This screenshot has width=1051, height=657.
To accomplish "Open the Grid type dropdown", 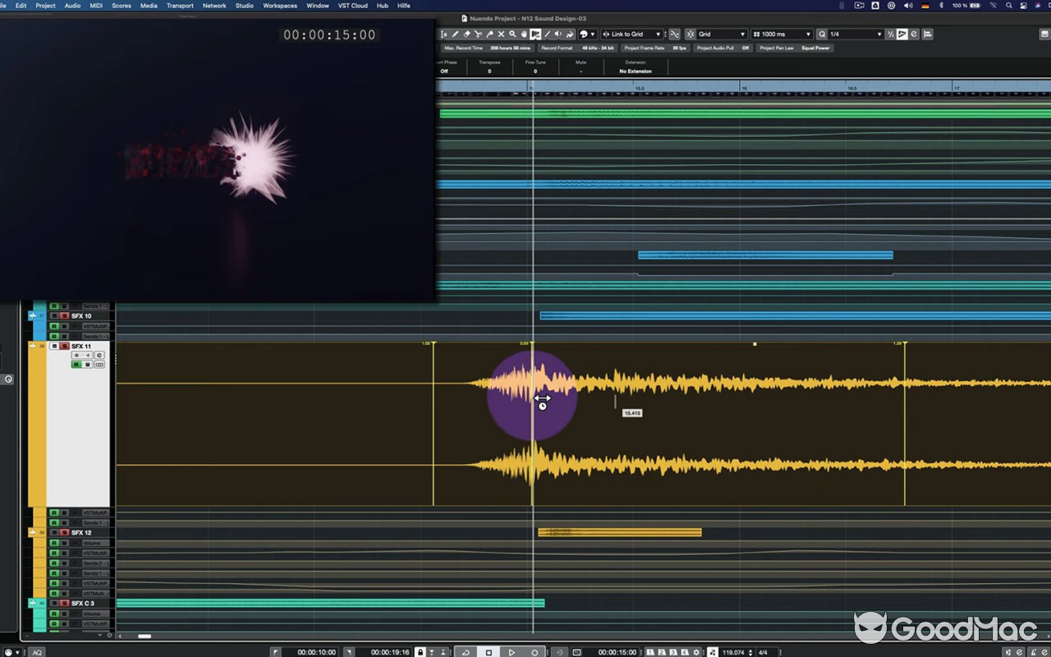I will click(723, 34).
